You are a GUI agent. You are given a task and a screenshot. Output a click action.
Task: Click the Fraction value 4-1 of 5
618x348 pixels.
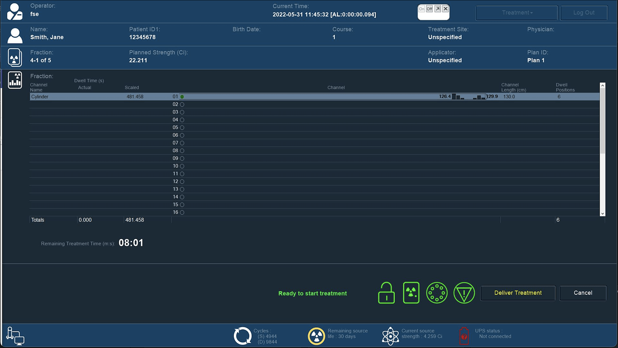[40, 61]
